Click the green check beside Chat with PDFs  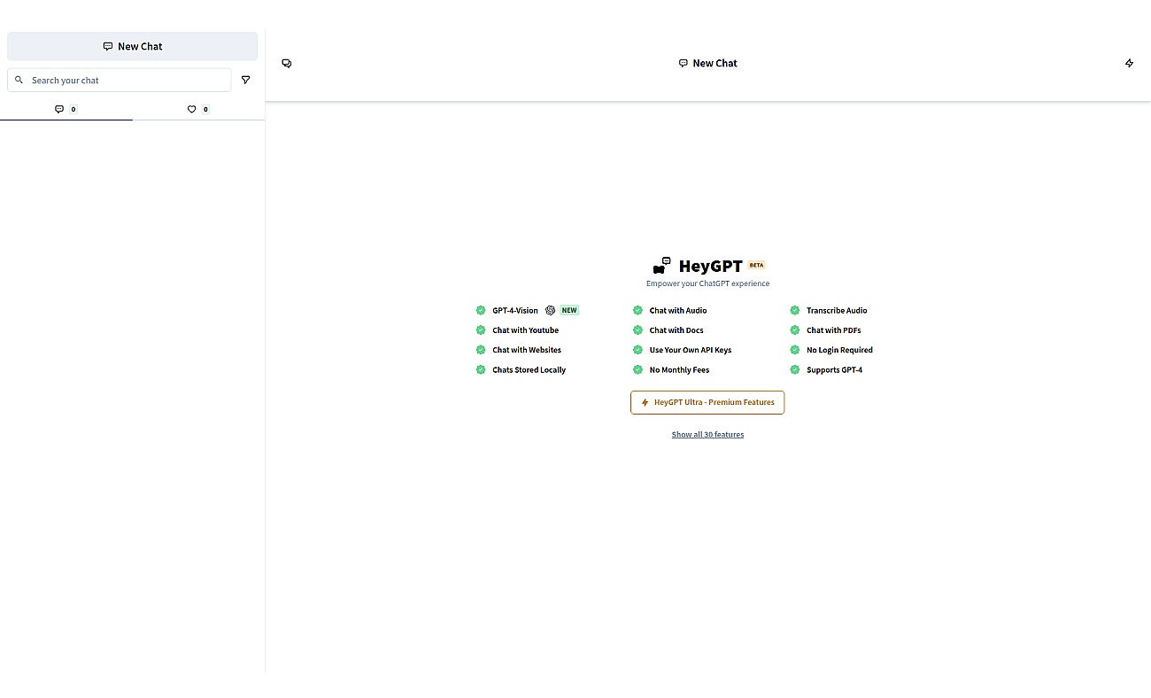click(795, 330)
